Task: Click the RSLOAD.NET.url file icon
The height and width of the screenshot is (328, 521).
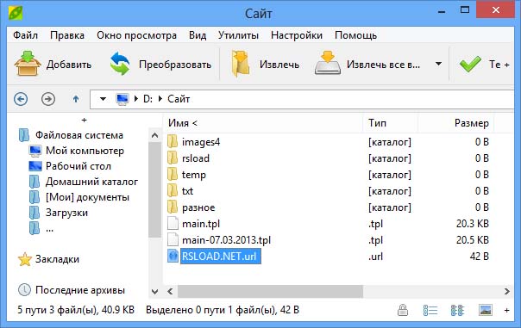Action: tap(173, 256)
